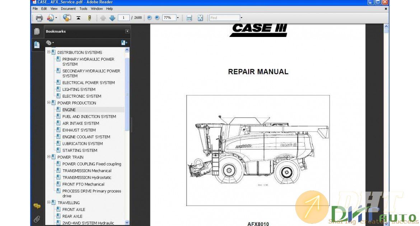
Task: Click the globe and gear web icon
Action: 67,18
